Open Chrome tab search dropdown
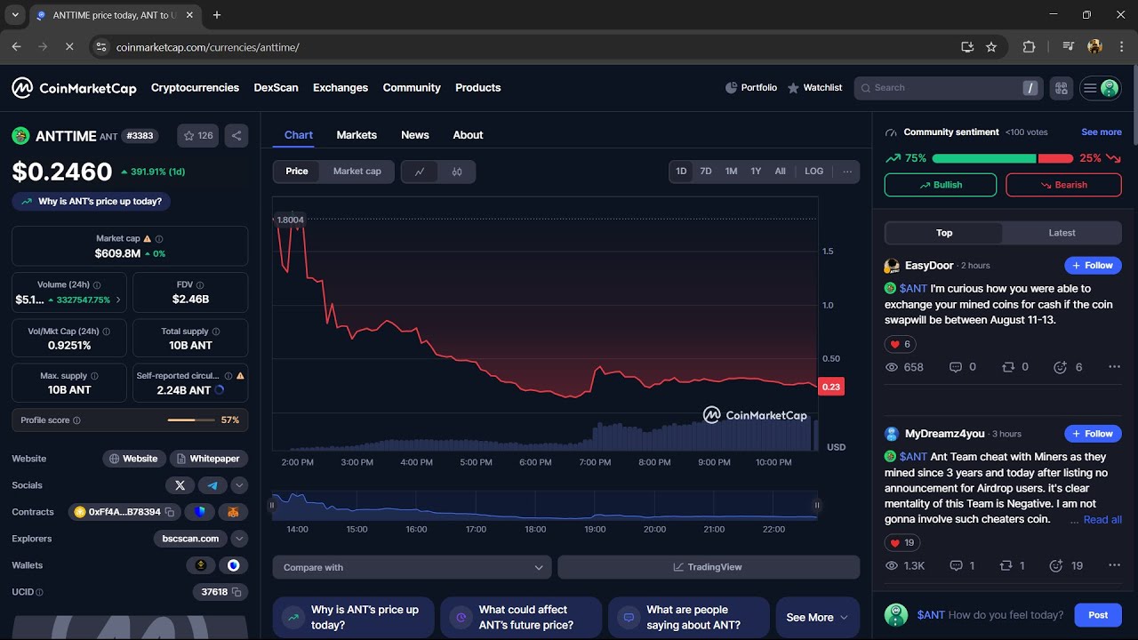This screenshot has width=1138, height=640. click(x=15, y=15)
